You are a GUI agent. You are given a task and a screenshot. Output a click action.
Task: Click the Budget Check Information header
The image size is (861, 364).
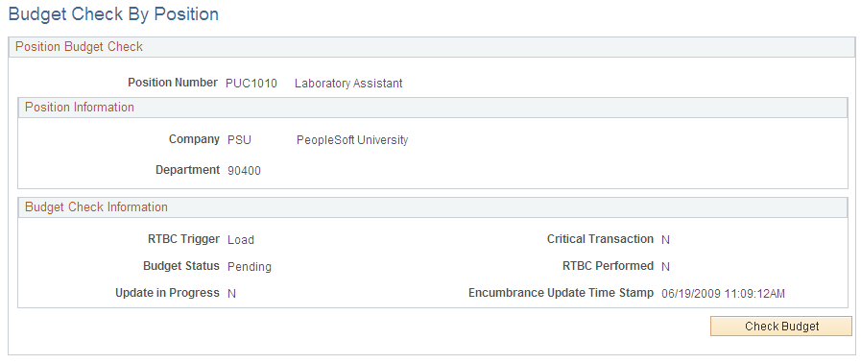point(97,207)
